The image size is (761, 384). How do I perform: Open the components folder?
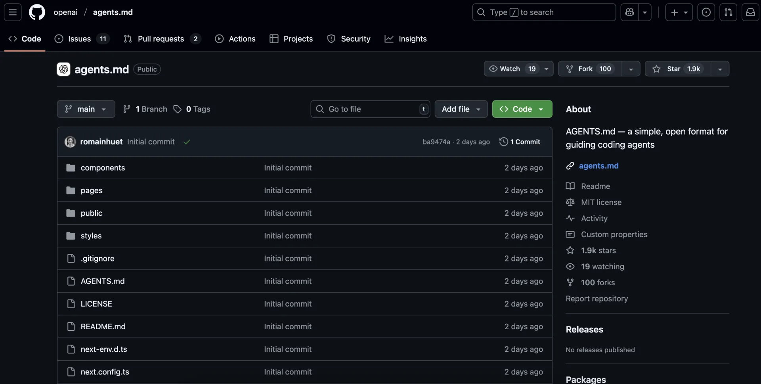point(103,168)
